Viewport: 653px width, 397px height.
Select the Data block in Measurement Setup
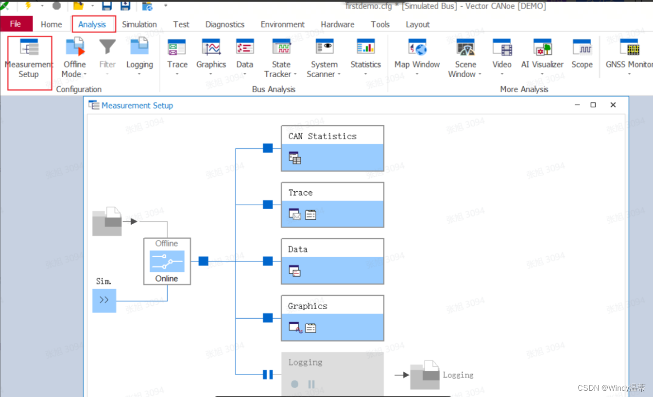click(x=332, y=261)
